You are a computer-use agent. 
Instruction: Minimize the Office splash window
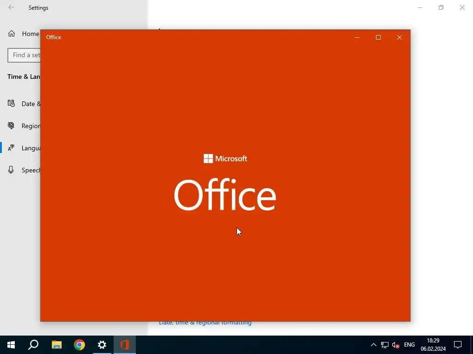(357, 37)
